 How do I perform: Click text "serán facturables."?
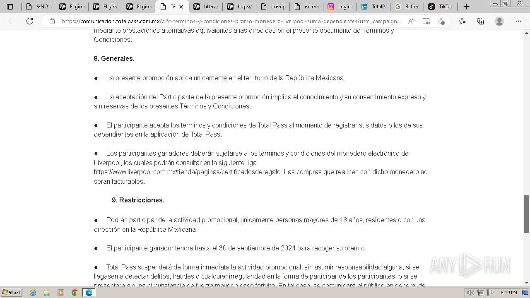119,182
